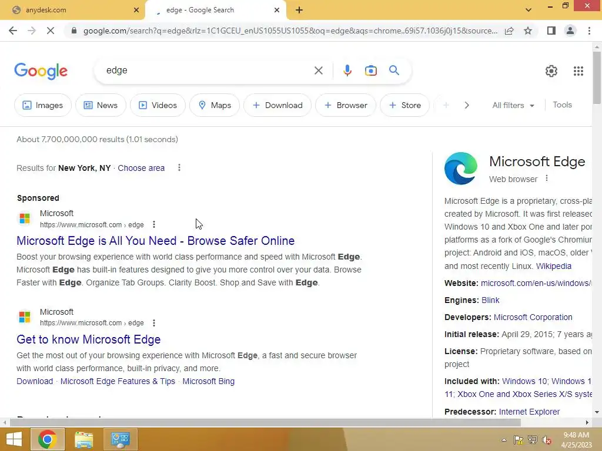This screenshot has height=451, width=602.
Task: Open Get to know Microsoft Edge result
Action: click(x=88, y=339)
